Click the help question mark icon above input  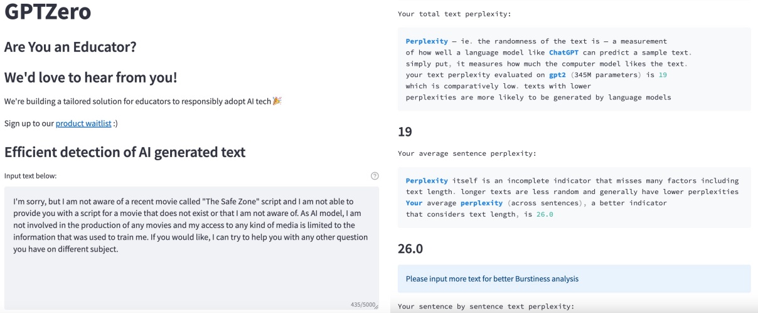[375, 176]
